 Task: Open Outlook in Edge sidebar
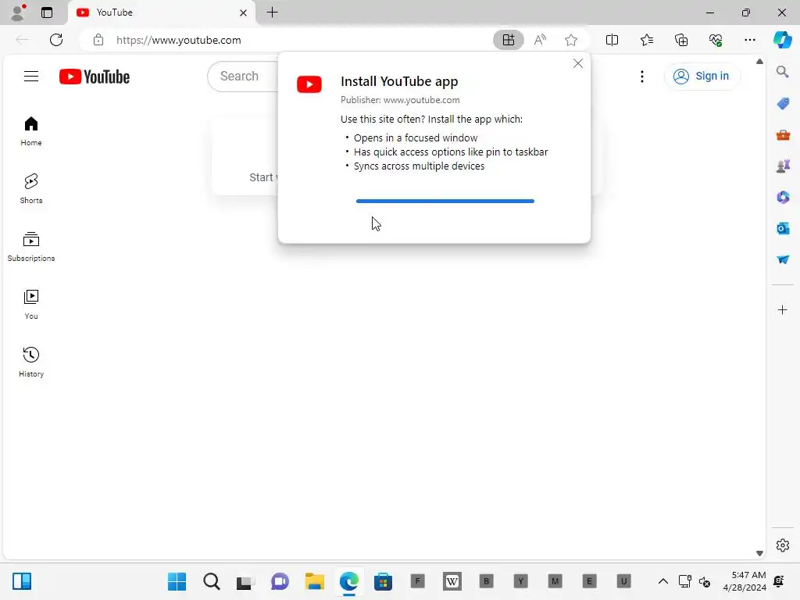click(783, 228)
